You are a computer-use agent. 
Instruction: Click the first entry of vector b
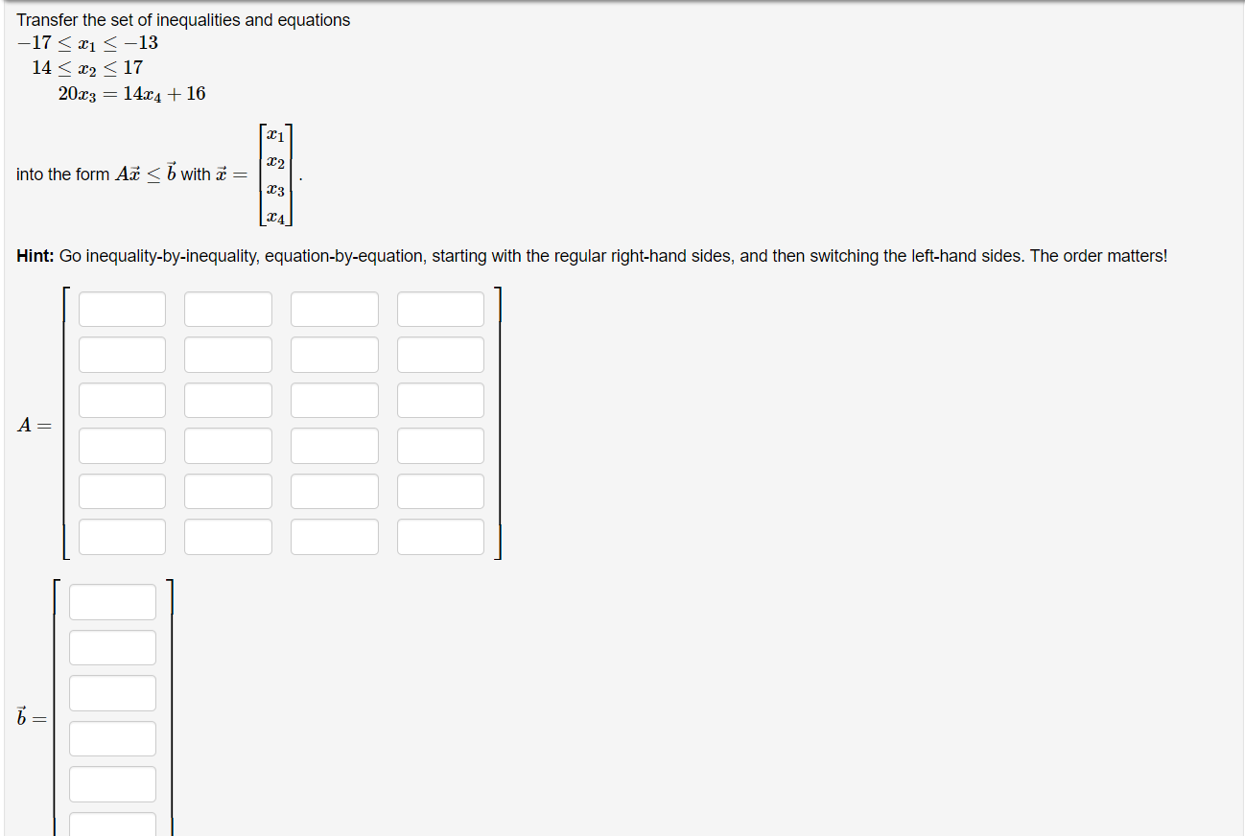click(x=112, y=601)
